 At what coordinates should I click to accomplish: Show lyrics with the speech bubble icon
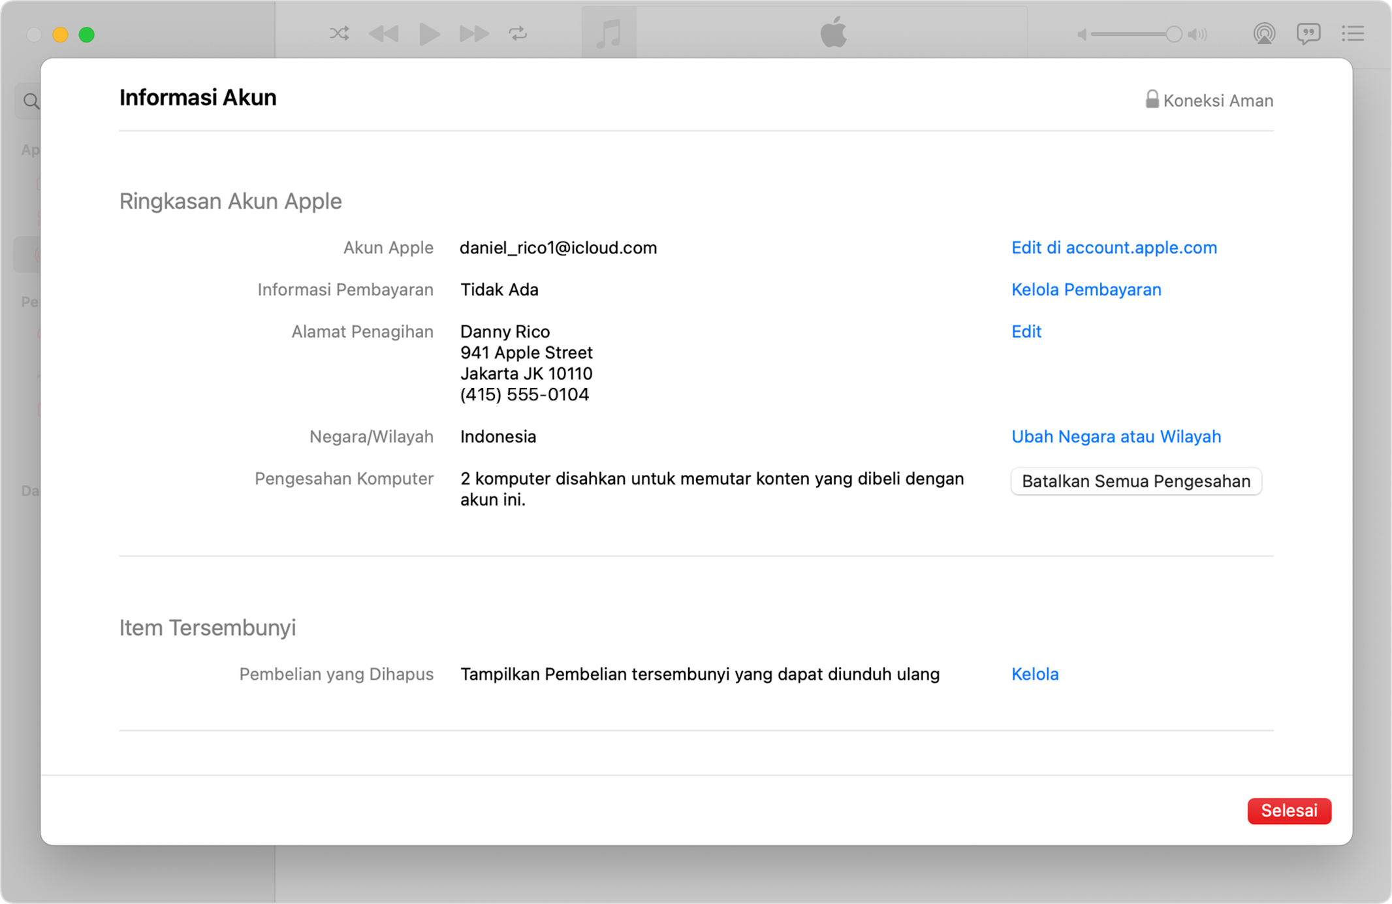[x=1308, y=33]
